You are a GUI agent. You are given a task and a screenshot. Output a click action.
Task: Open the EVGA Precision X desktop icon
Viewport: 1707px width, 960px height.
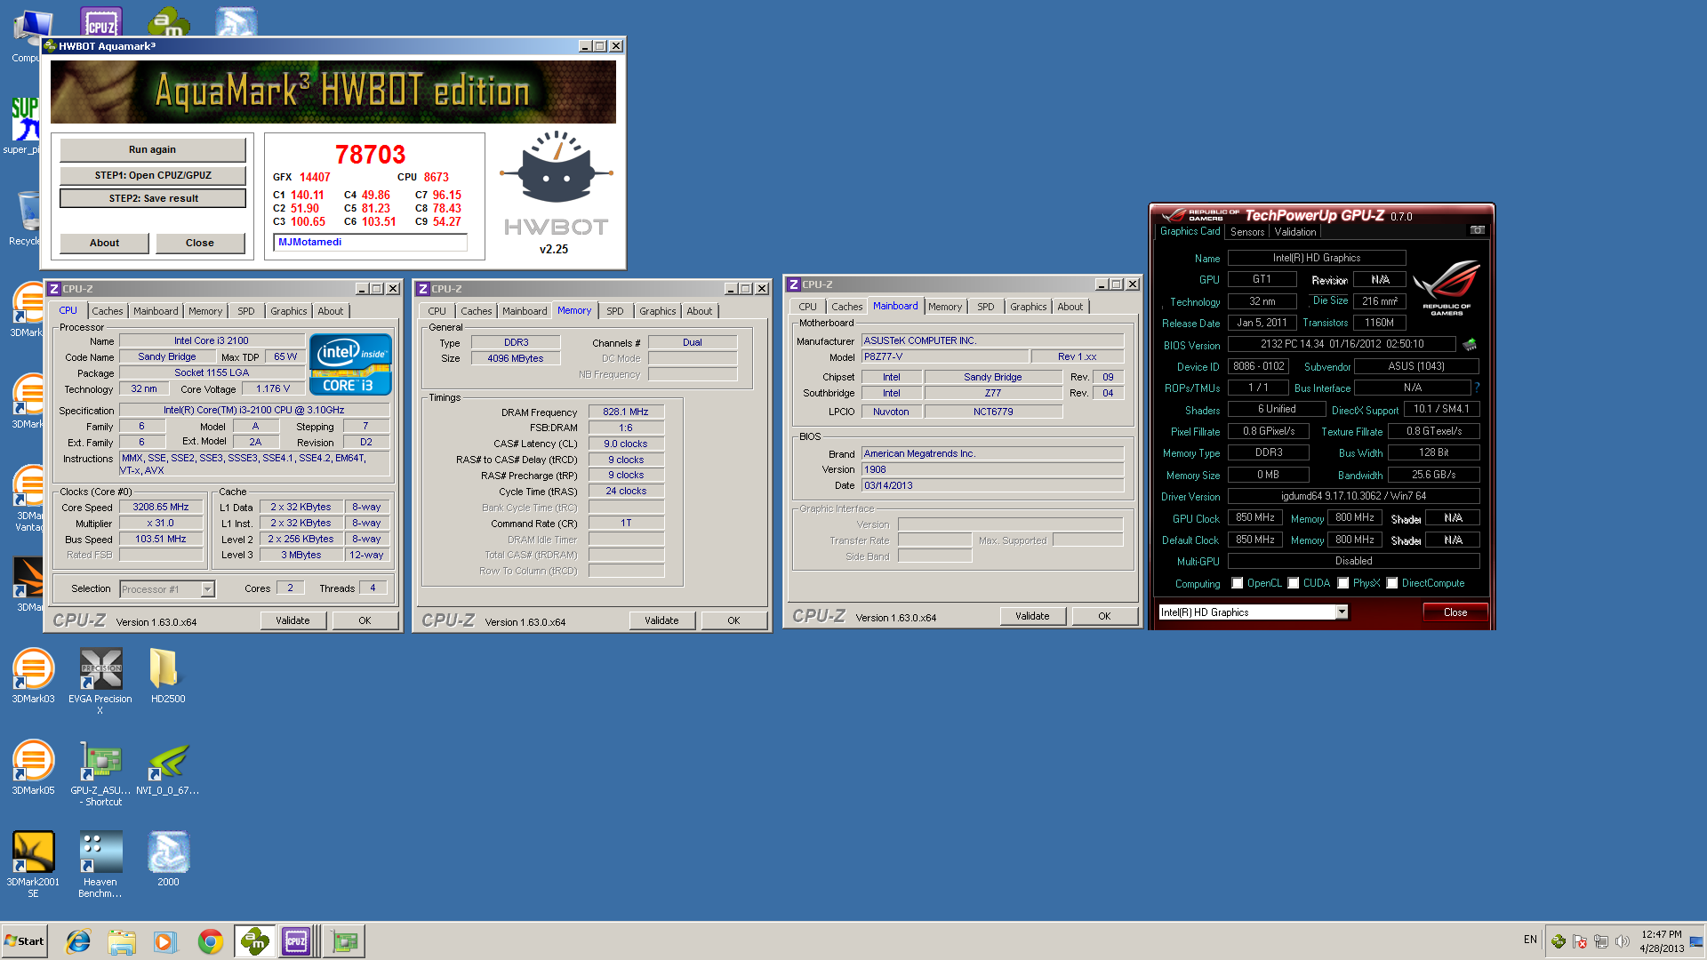click(x=100, y=681)
